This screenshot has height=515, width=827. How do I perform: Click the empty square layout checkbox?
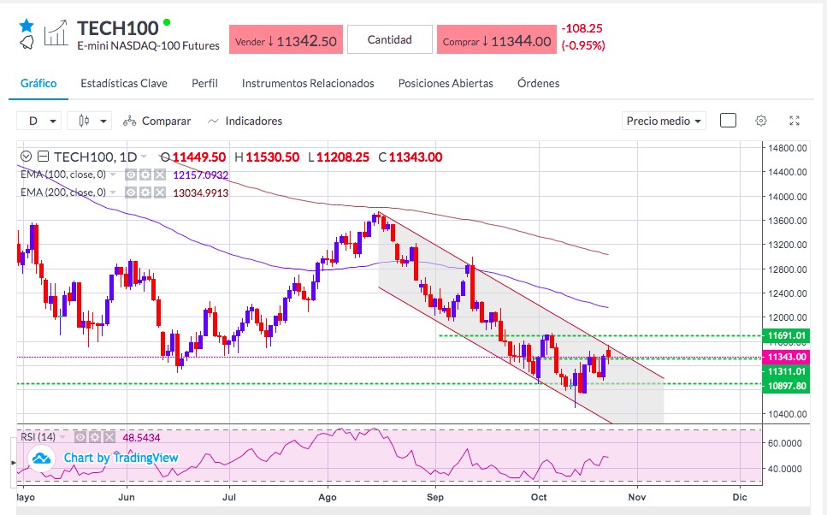pyautogui.click(x=728, y=121)
